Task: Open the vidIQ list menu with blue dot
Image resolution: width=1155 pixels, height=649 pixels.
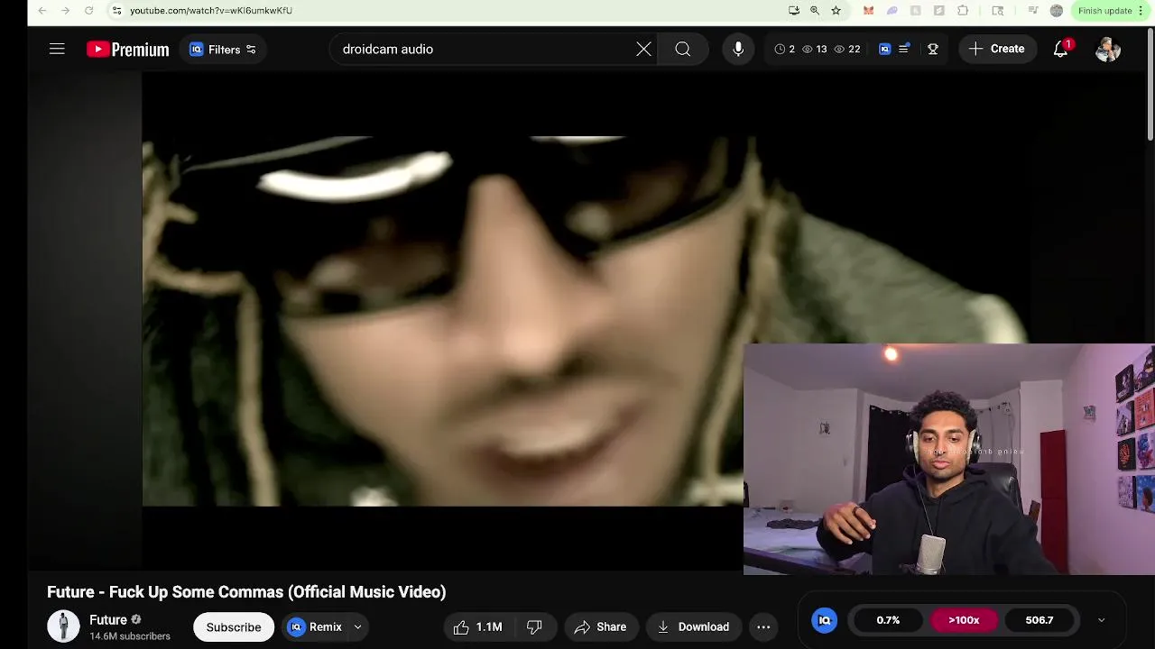Action: click(903, 49)
